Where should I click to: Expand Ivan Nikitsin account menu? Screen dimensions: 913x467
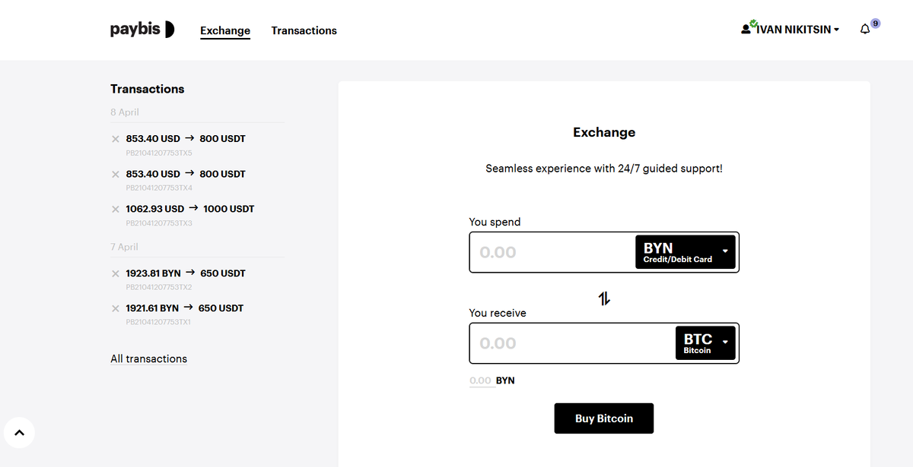pos(791,30)
